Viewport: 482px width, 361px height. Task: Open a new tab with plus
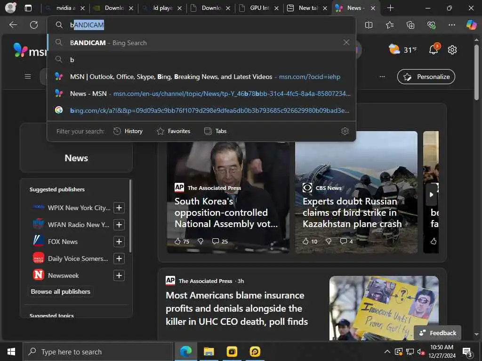pyautogui.click(x=390, y=8)
